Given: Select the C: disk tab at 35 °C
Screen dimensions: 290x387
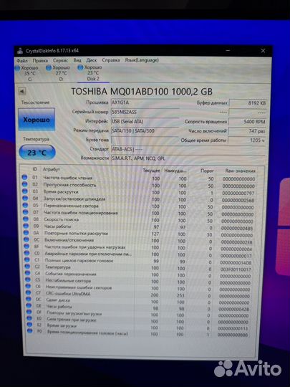Looking at the screenshot, I should pos(27,74).
